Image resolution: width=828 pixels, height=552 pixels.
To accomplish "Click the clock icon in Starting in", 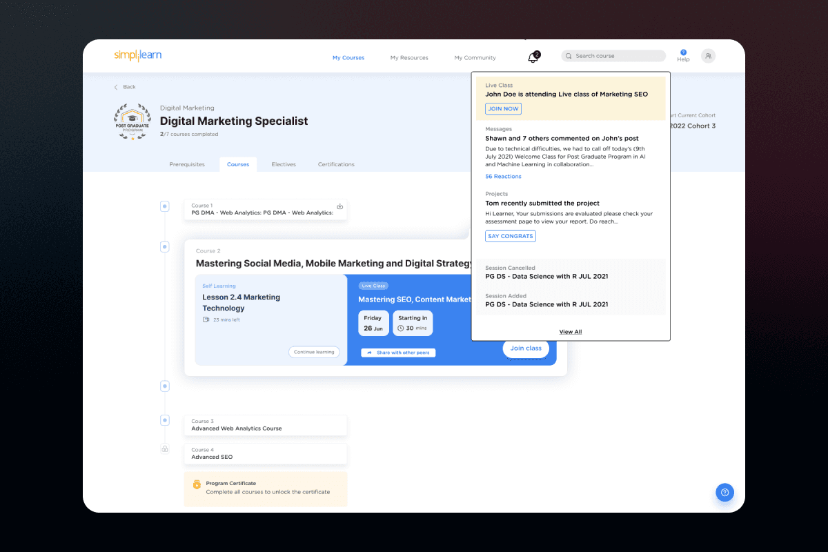I will click(x=401, y=328).
